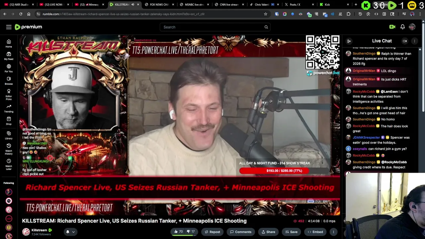
Task: Open the Chrome three-dot menu
Action: coord(420,14)
